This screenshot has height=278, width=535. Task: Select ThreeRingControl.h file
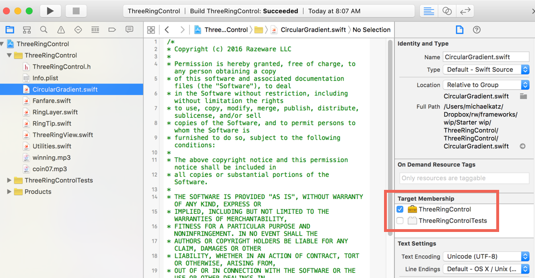[62, 67]
